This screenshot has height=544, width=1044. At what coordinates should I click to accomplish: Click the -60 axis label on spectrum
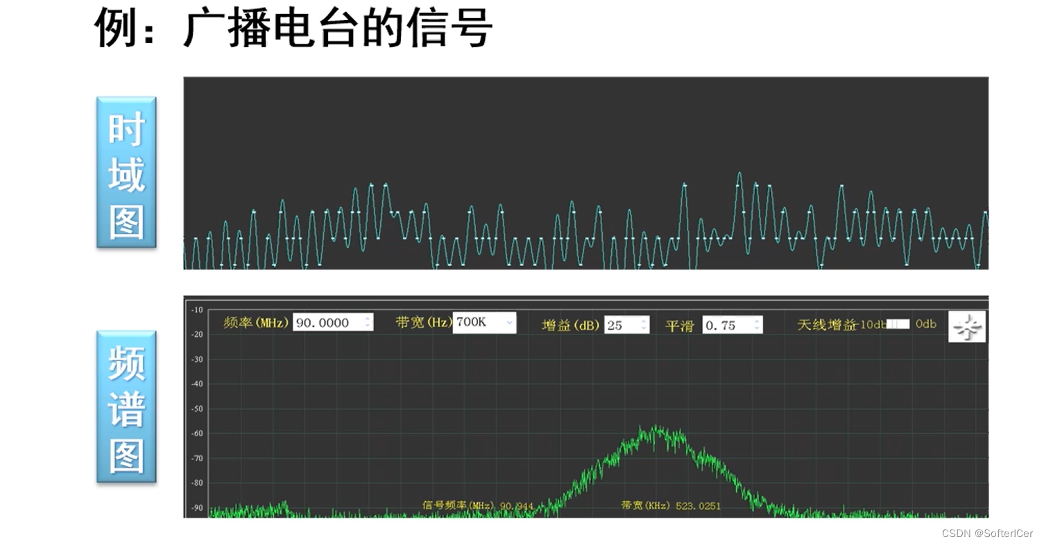click(197, 434)
